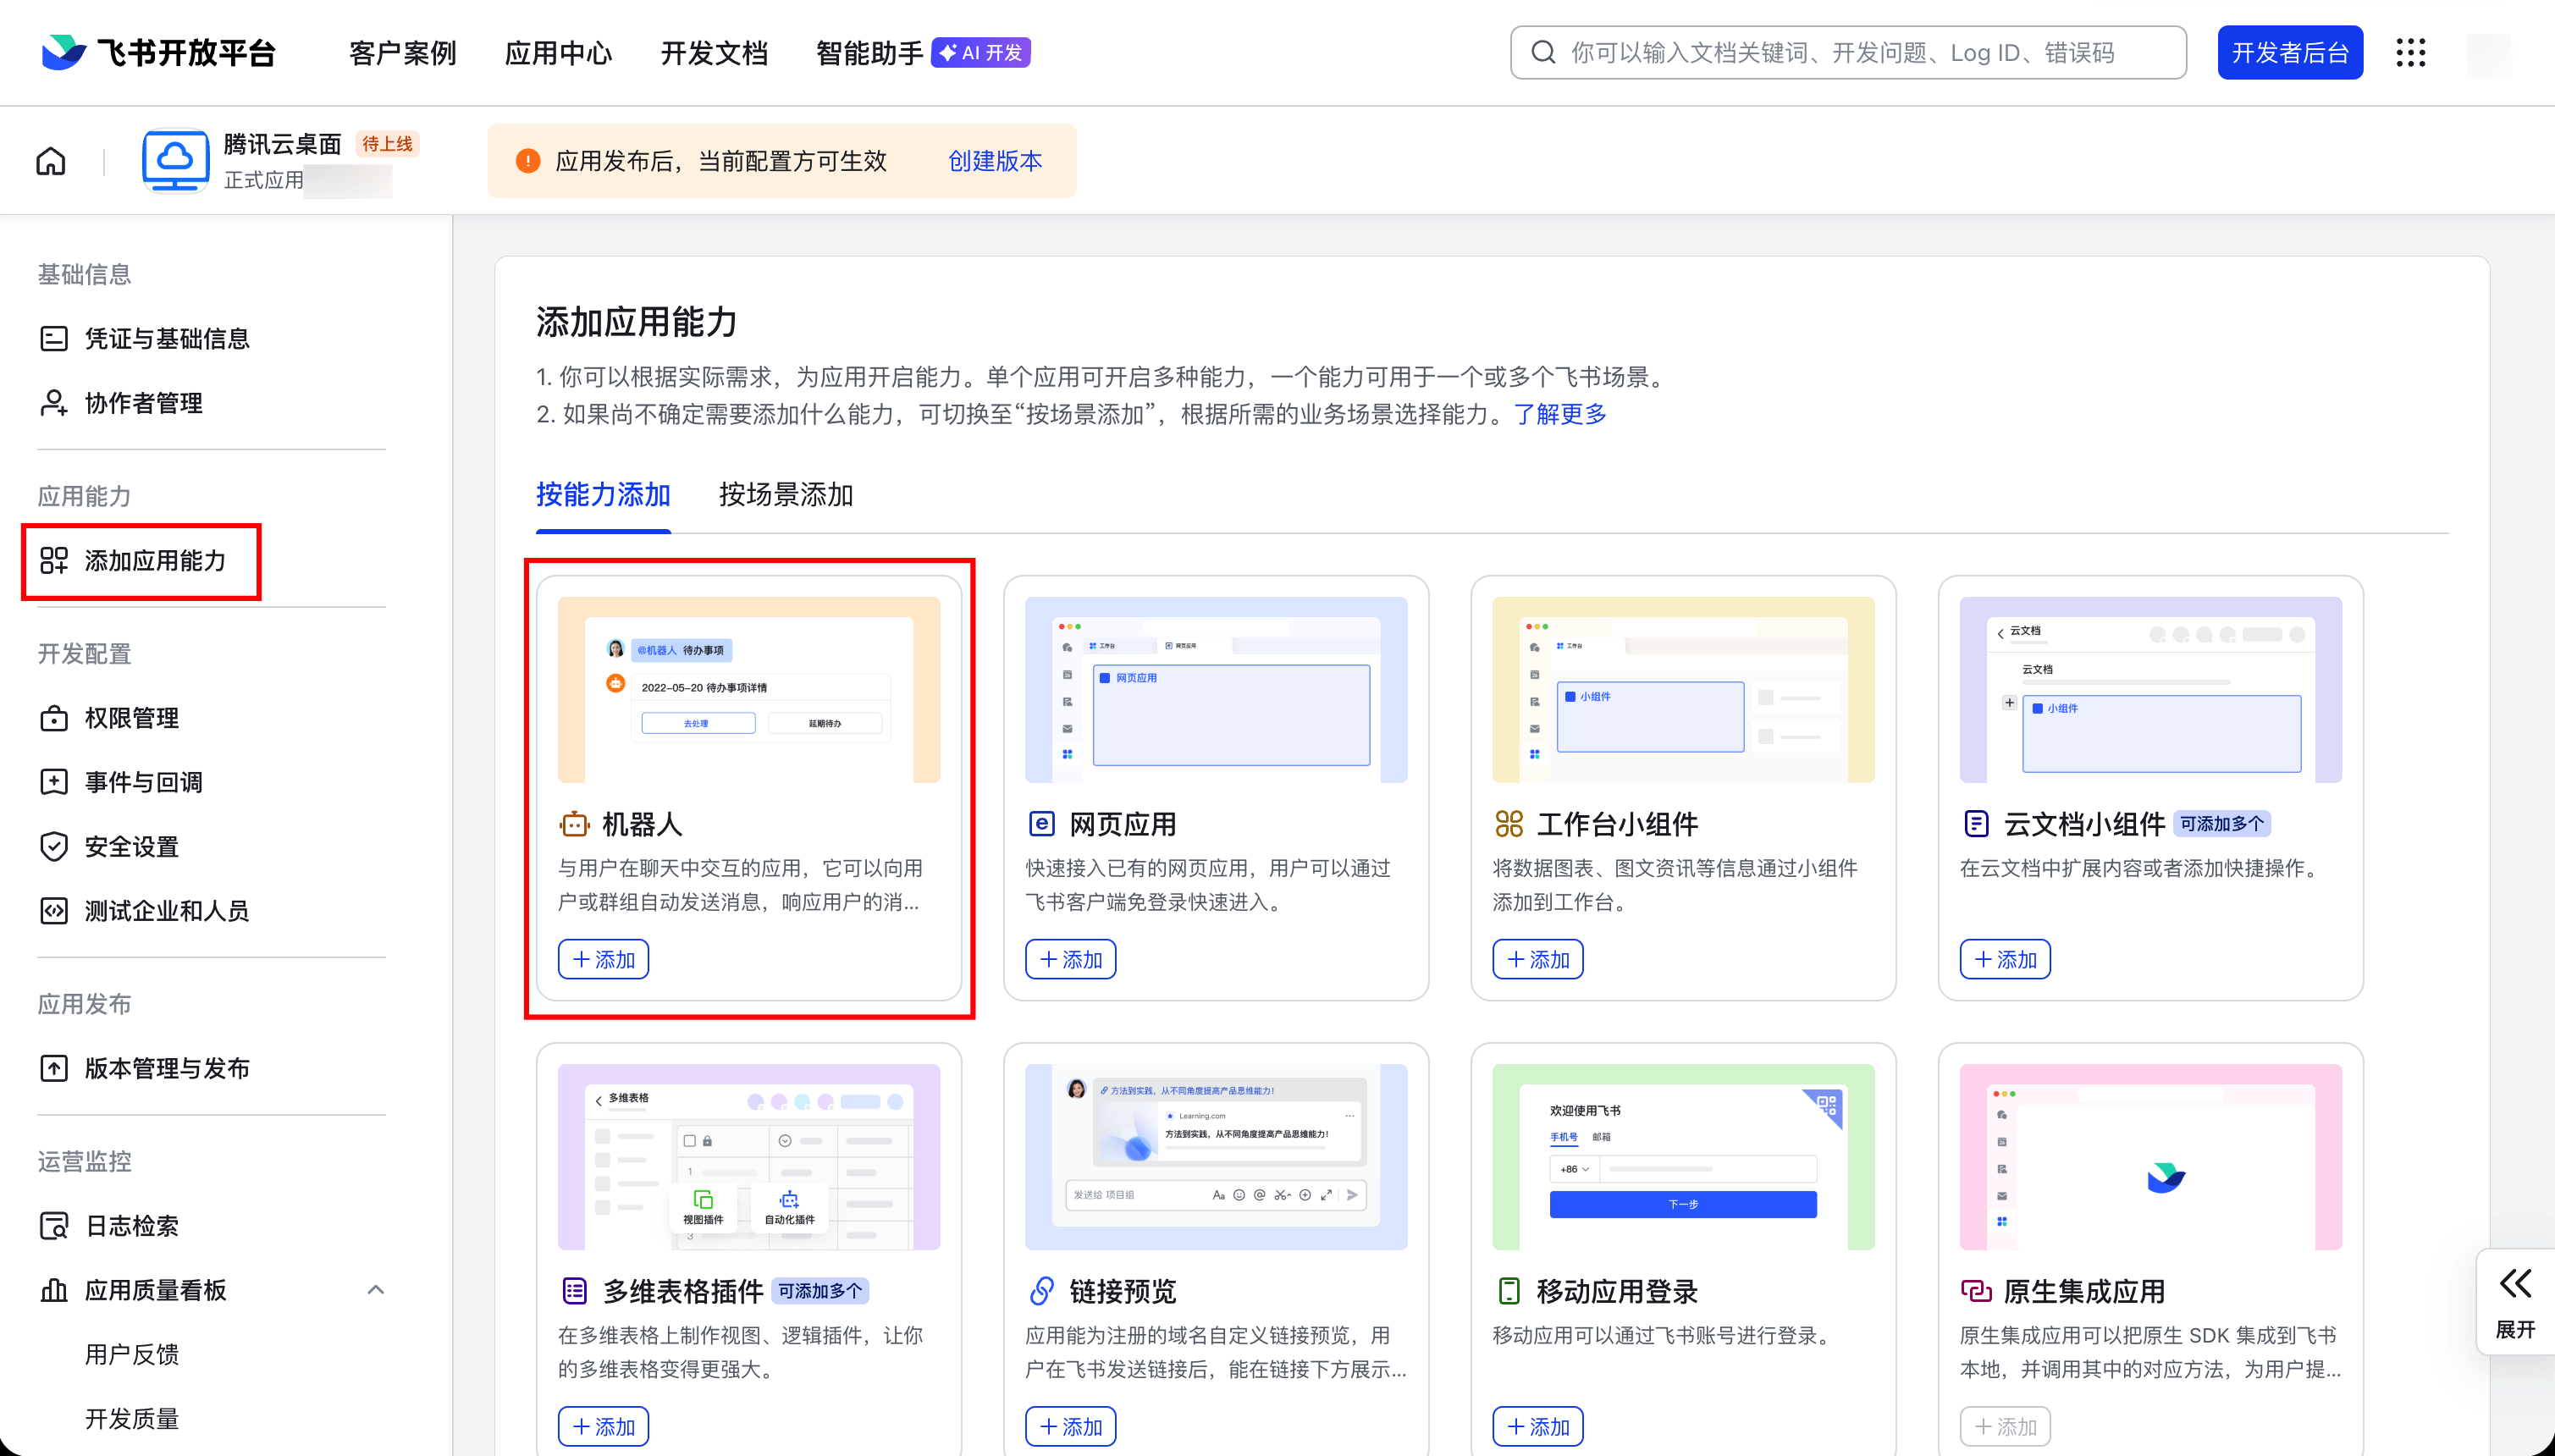Focus the documentation search field
Image resolution: width=2555 pixels, height=1456 pixels.
tap(1850, 53)
